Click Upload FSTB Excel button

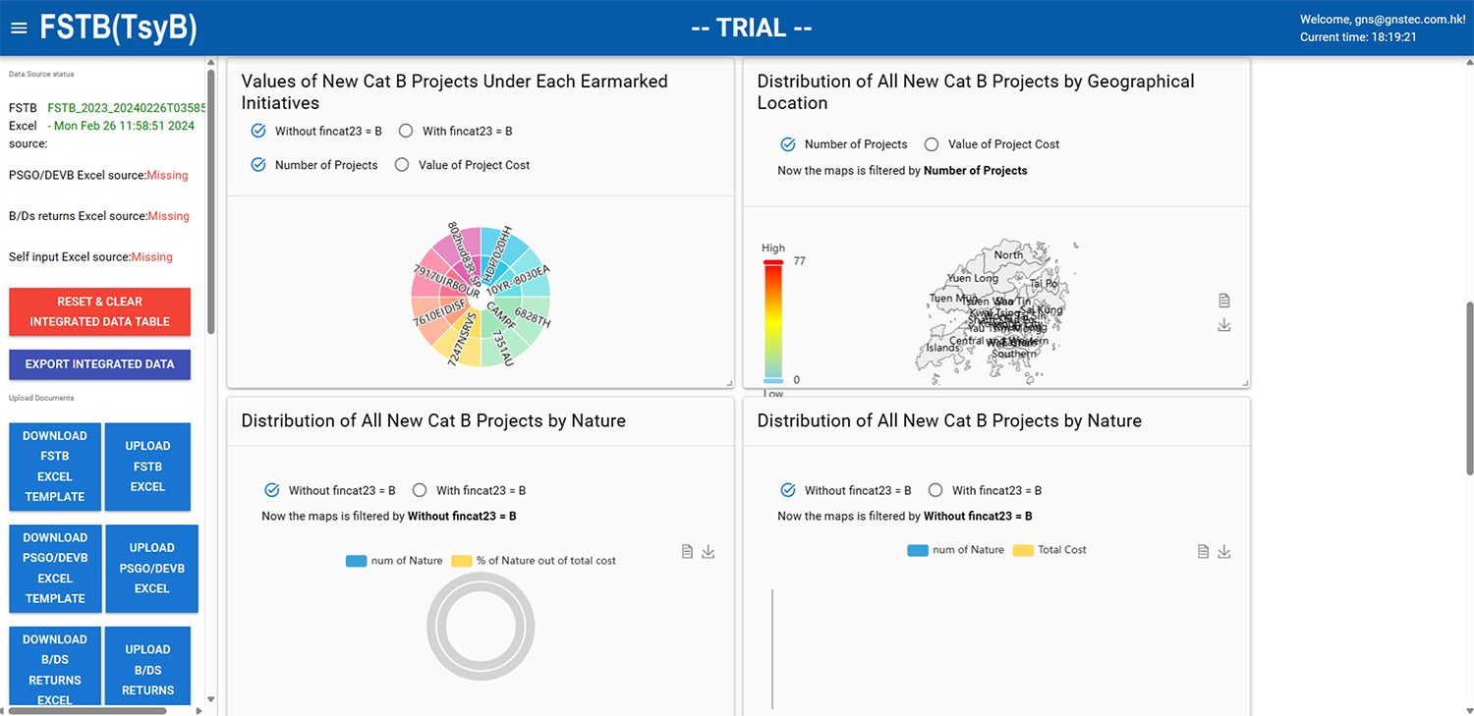click(x=147, y=467)
